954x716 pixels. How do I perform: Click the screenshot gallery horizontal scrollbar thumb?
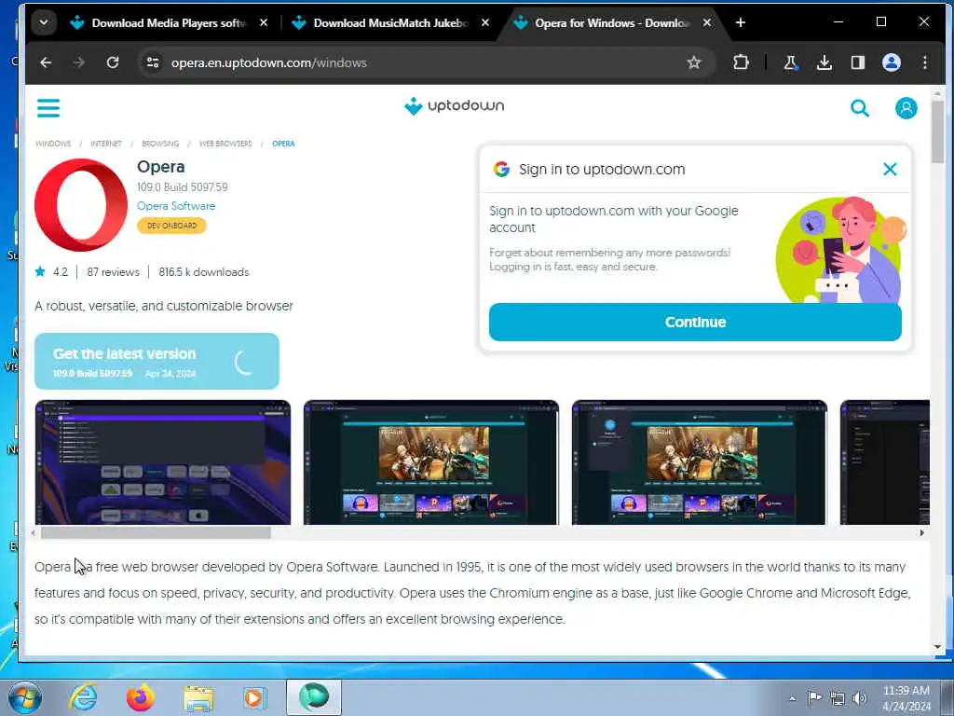(156, 532)
